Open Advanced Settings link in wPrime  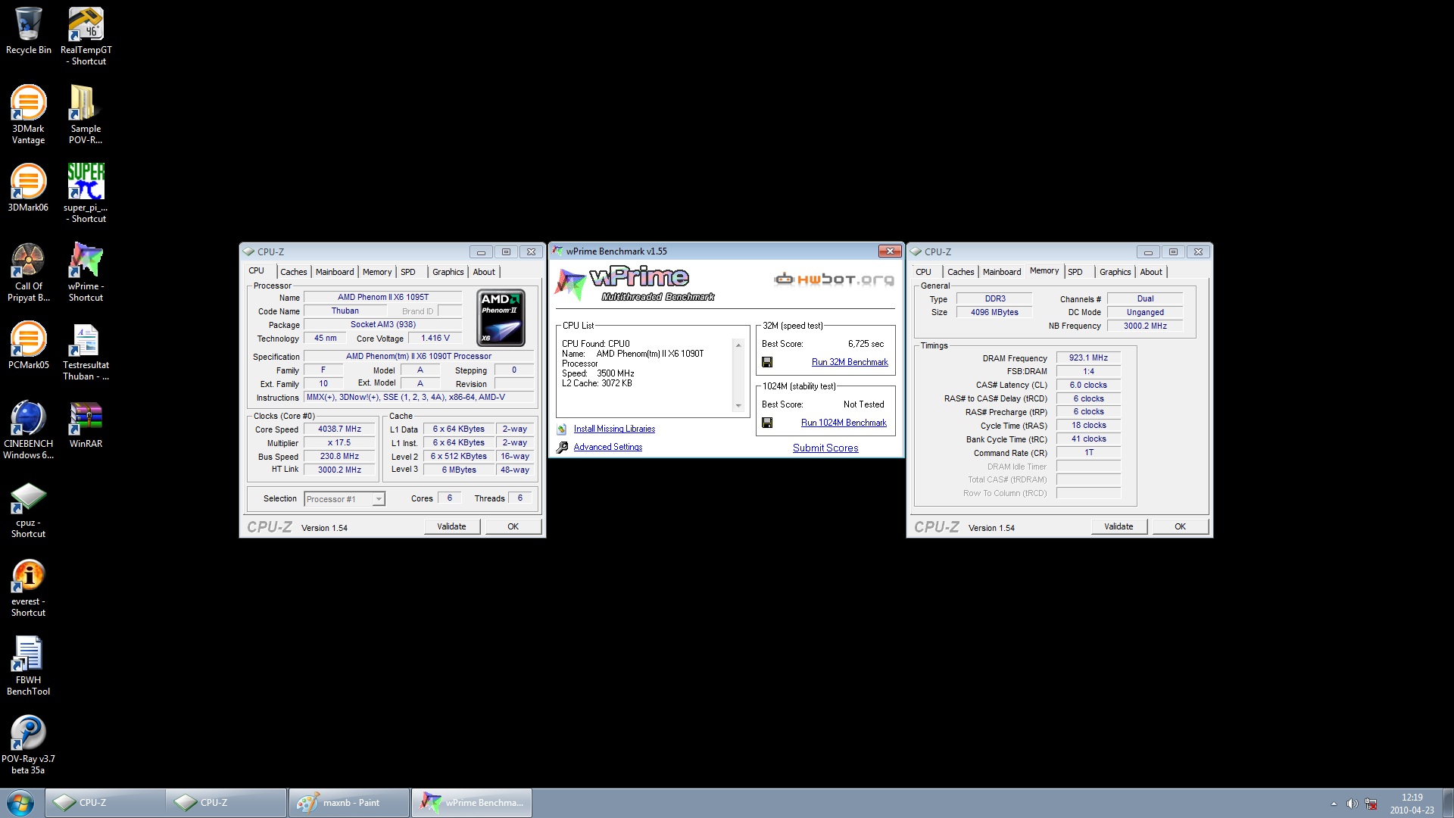607,448
